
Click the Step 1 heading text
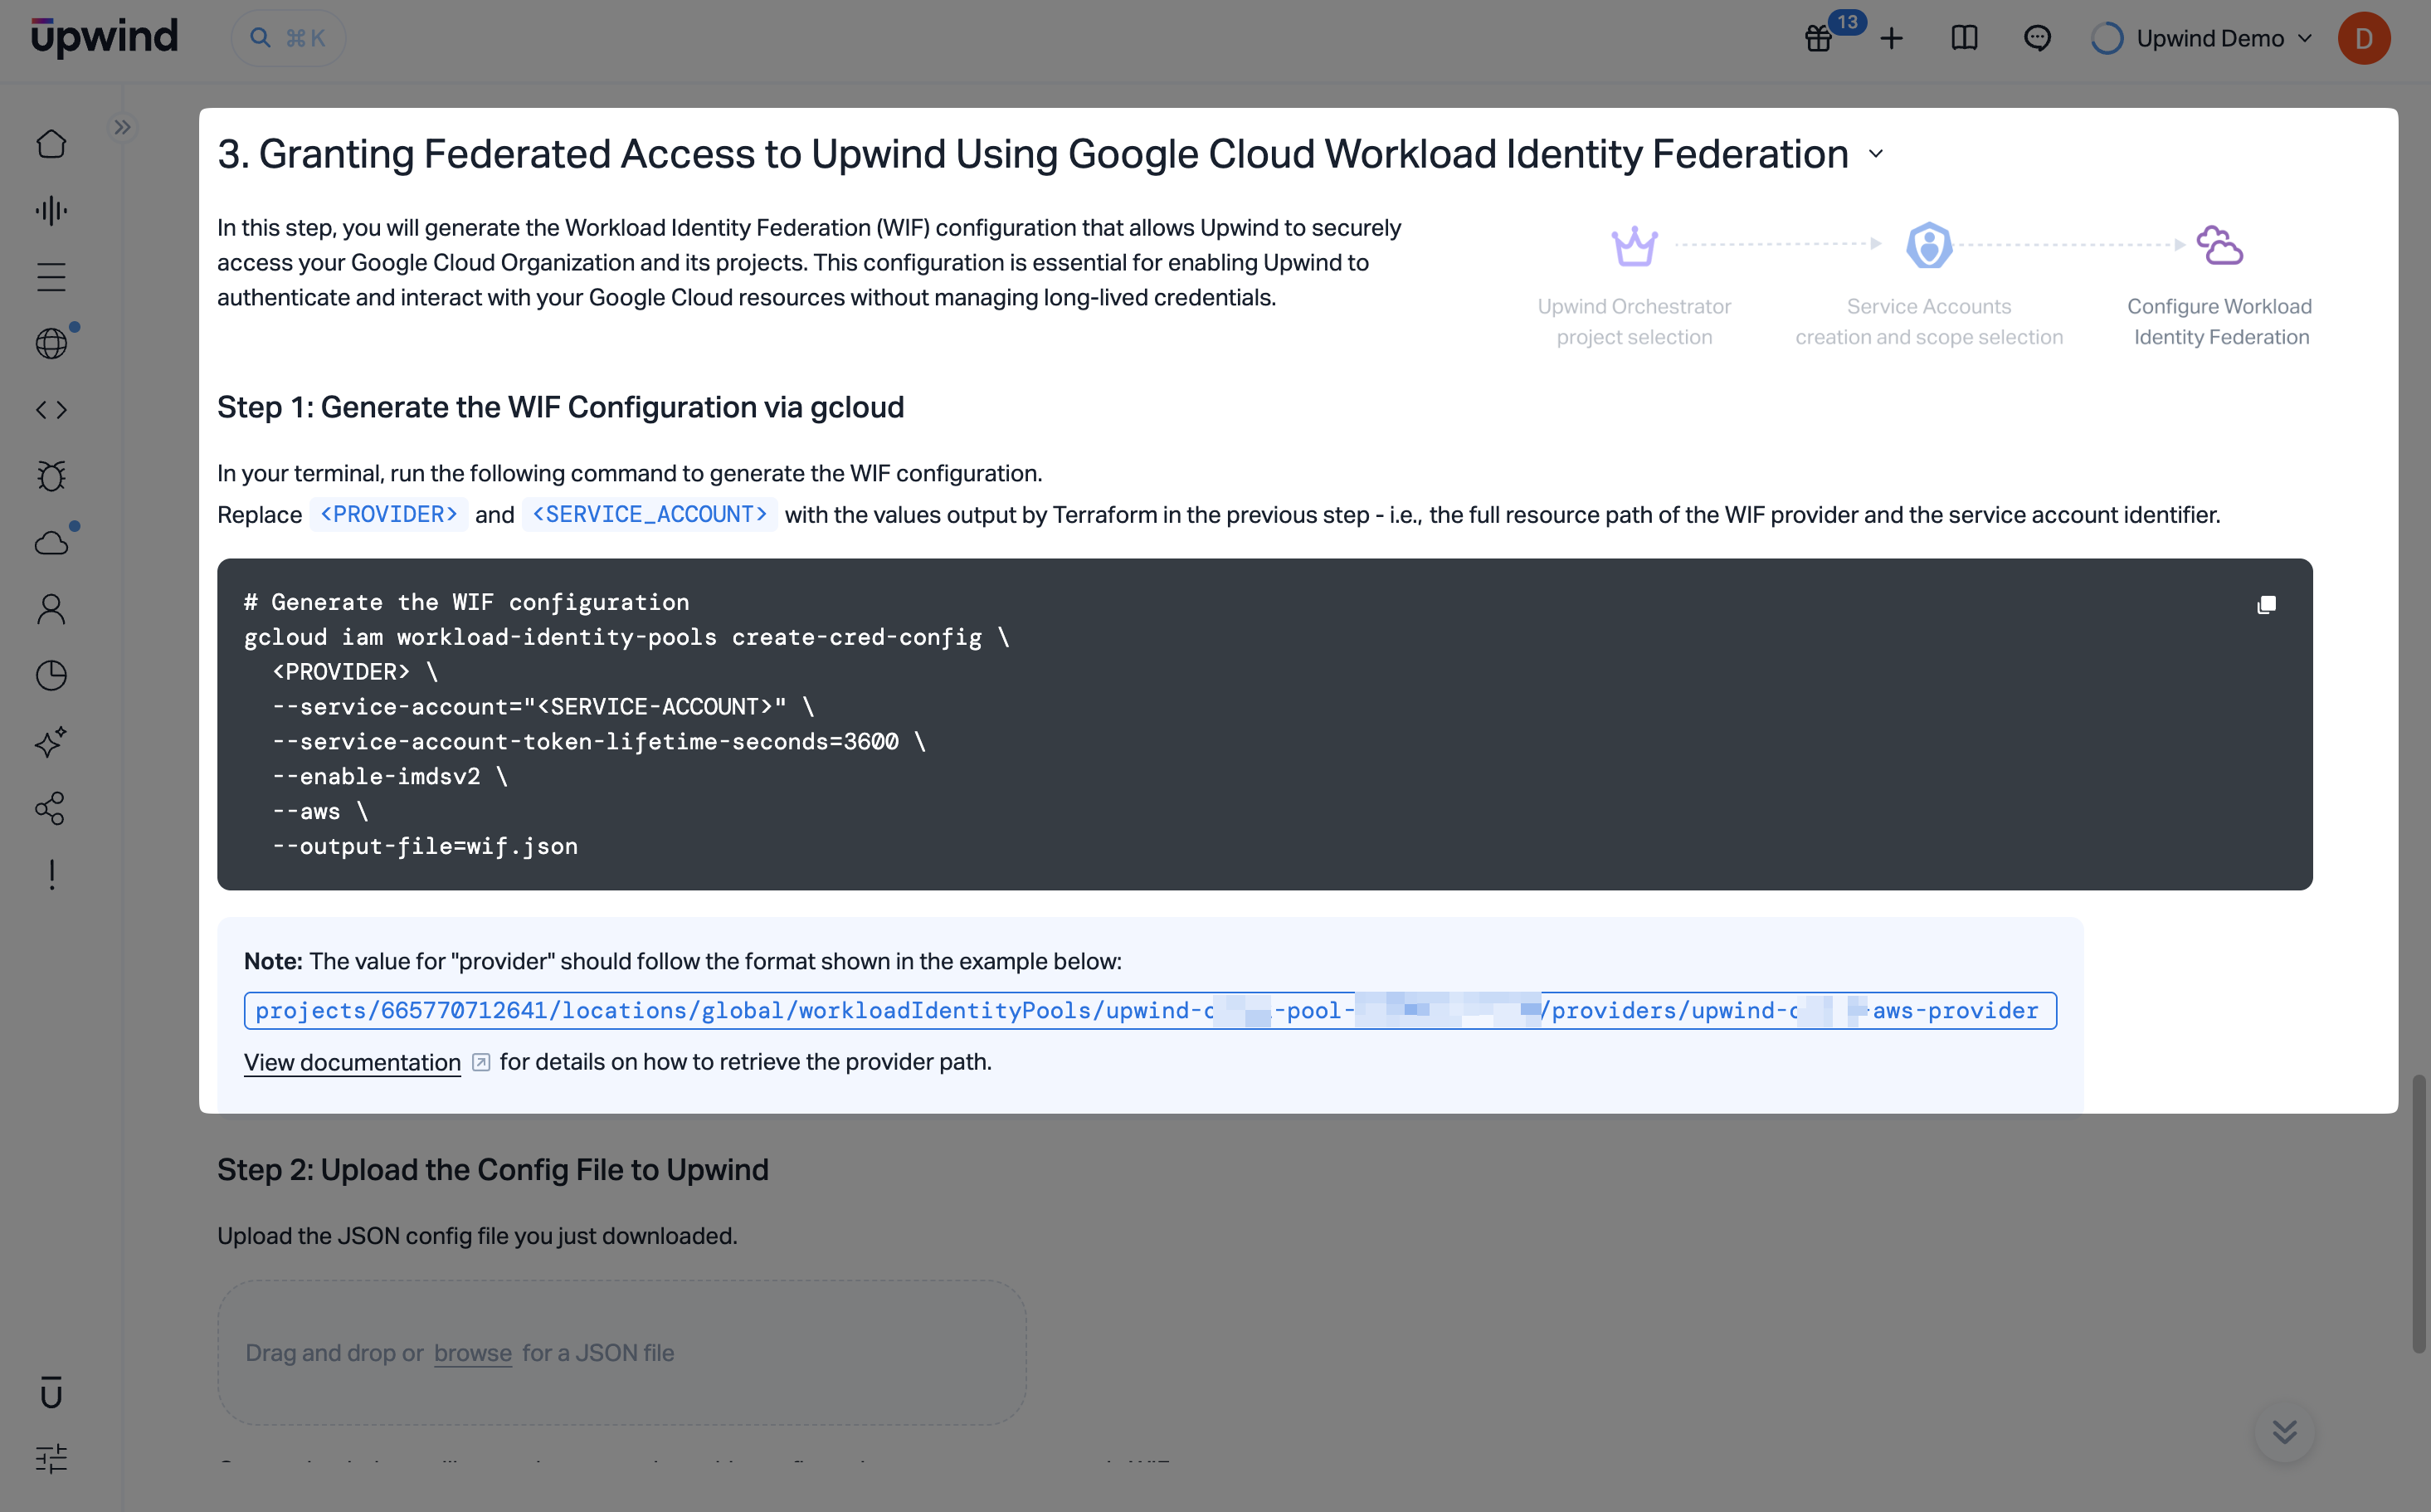(560, 407)
